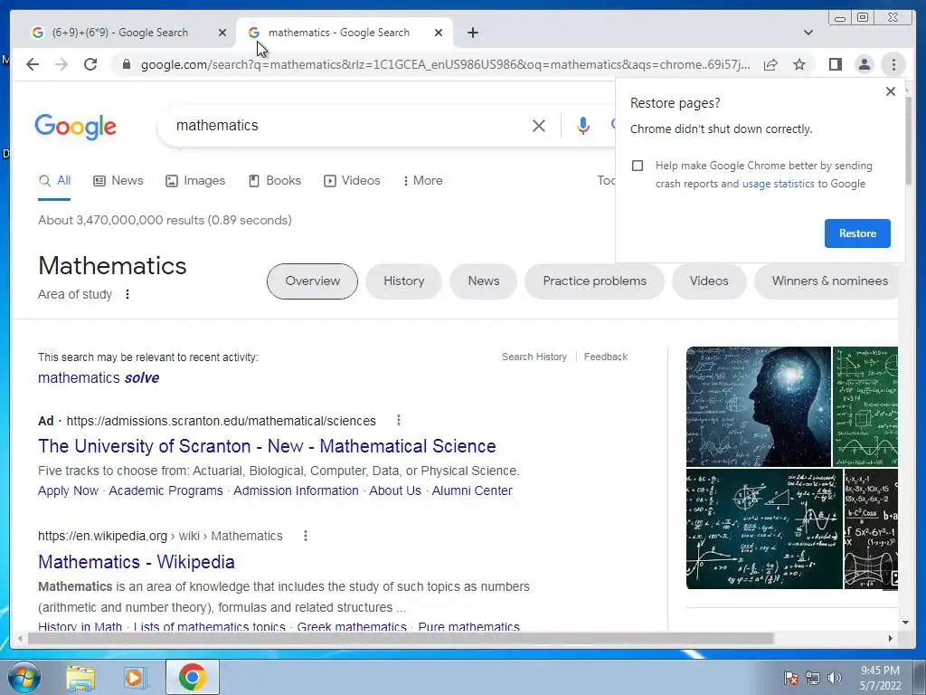
Task: Reload the current page
Action: coord(90,64)
